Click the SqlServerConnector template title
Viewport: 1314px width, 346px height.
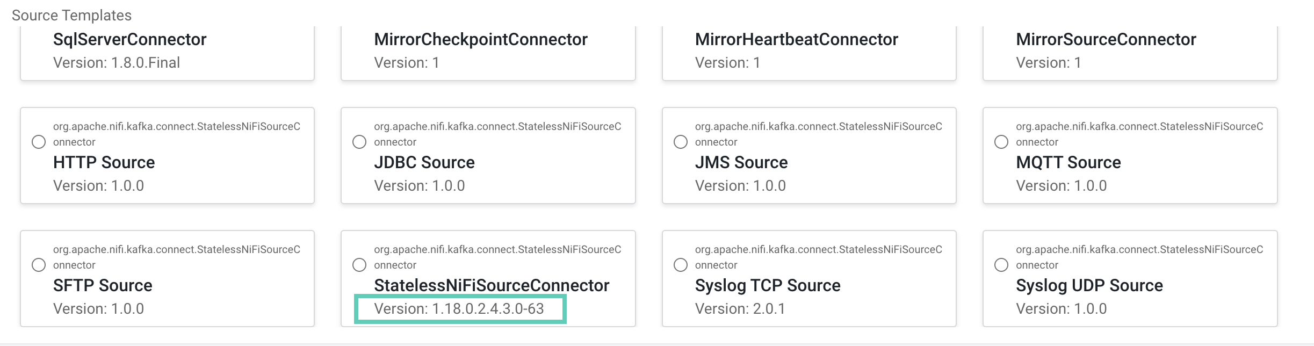click(x=129, y=39)
